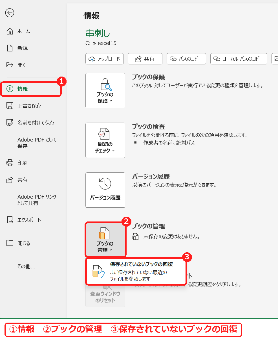
Task: Click the 串刺し file name title
Action: pos(98,33)
